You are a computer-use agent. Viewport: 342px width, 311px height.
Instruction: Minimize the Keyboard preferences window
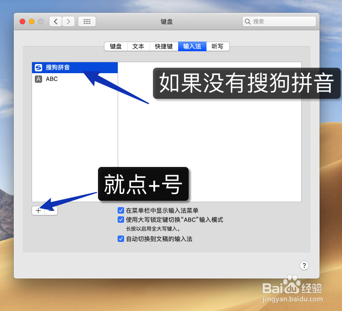[32, 21]
